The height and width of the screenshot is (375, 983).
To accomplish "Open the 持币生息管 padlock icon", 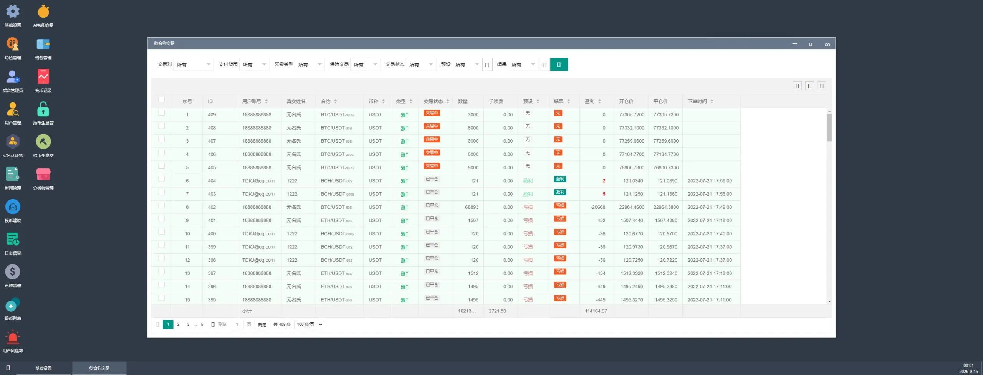I will 43,109.
